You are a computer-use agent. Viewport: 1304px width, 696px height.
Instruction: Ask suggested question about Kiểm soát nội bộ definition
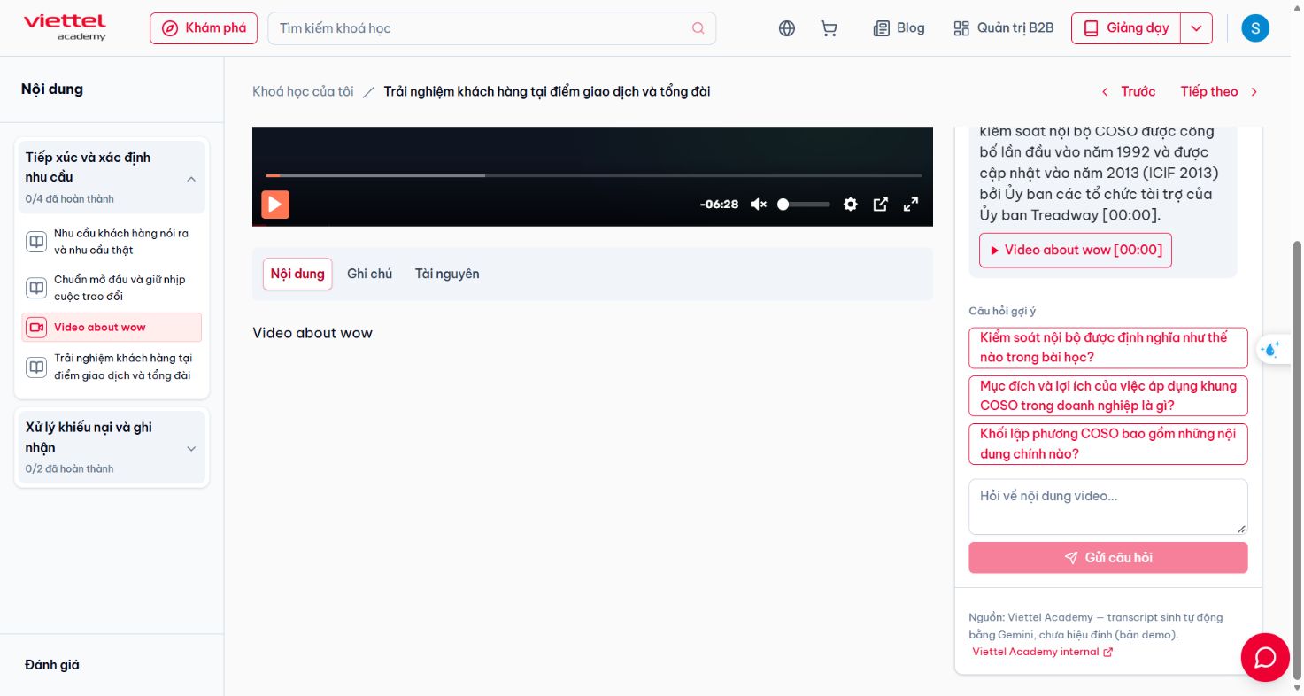coord(1108,348)
